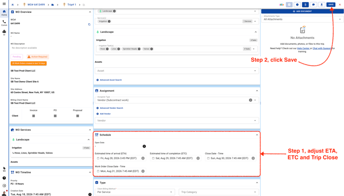Open Advanced Asset Search

click(x=109, y=80)
